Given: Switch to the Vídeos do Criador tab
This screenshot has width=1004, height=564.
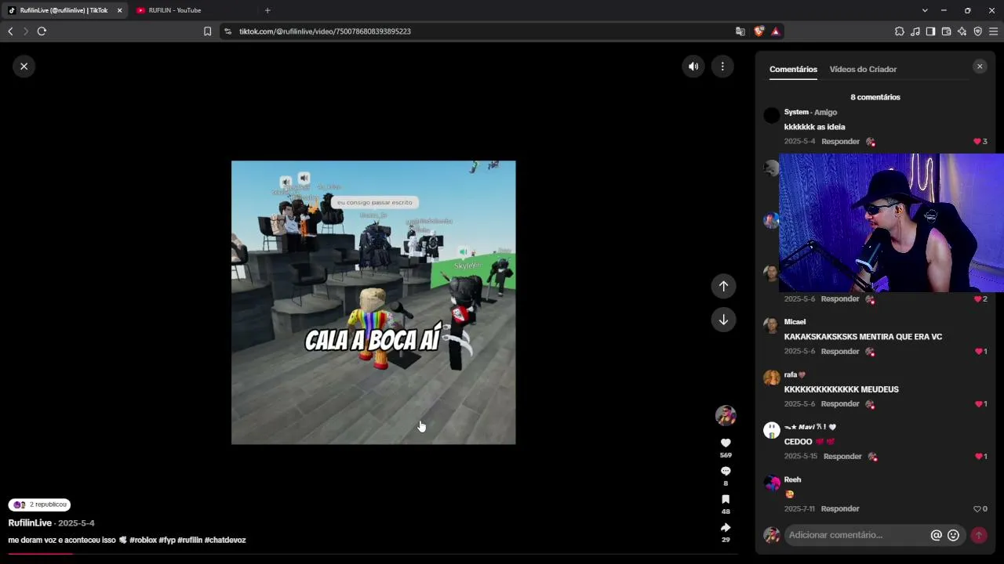Looking at the screenshot, I should (863, 69).
